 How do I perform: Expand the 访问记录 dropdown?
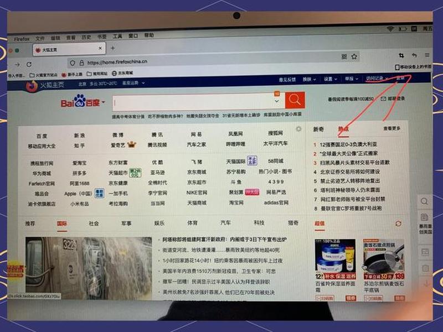point(377,78)
